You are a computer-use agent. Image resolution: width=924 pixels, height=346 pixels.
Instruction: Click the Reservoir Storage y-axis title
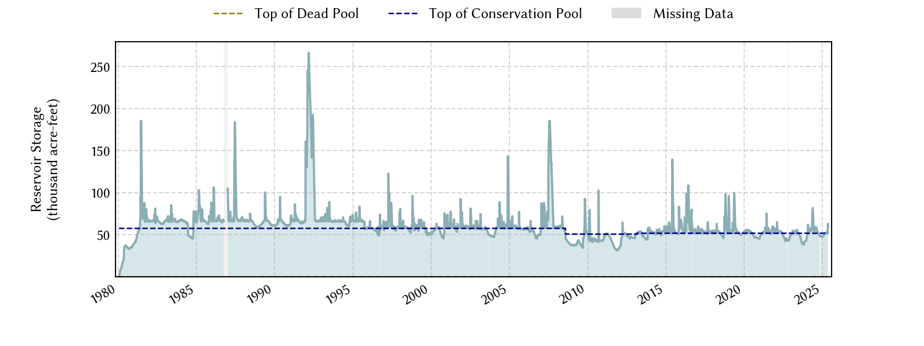point(44,159)
